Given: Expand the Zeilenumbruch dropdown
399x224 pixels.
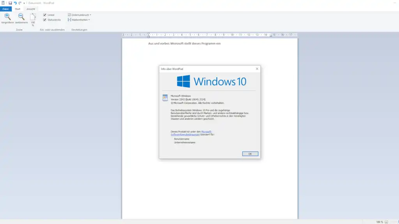Looking at the screenshot, I should pos(79,15).
